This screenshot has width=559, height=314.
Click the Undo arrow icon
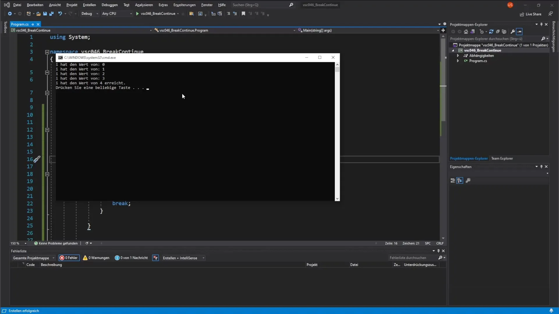pos(60,14)
